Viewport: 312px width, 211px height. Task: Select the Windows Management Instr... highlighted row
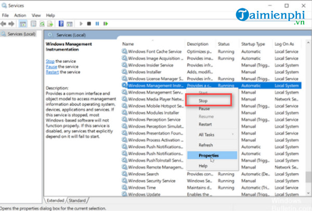[211, 86]
